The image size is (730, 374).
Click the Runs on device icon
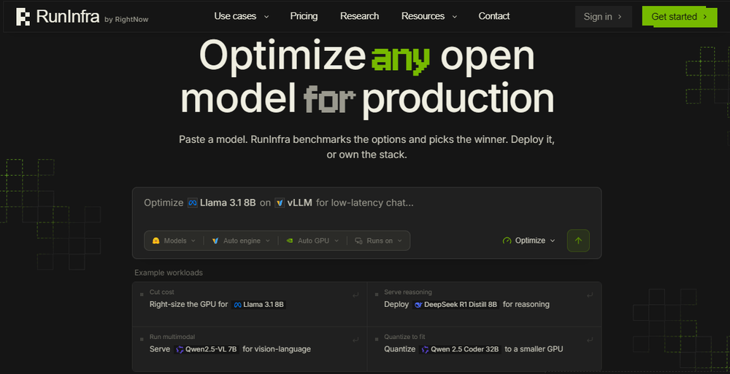(358, 241)
